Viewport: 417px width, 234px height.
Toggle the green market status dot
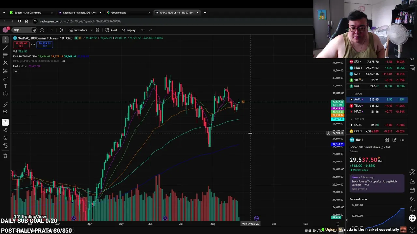click(76, 38)
